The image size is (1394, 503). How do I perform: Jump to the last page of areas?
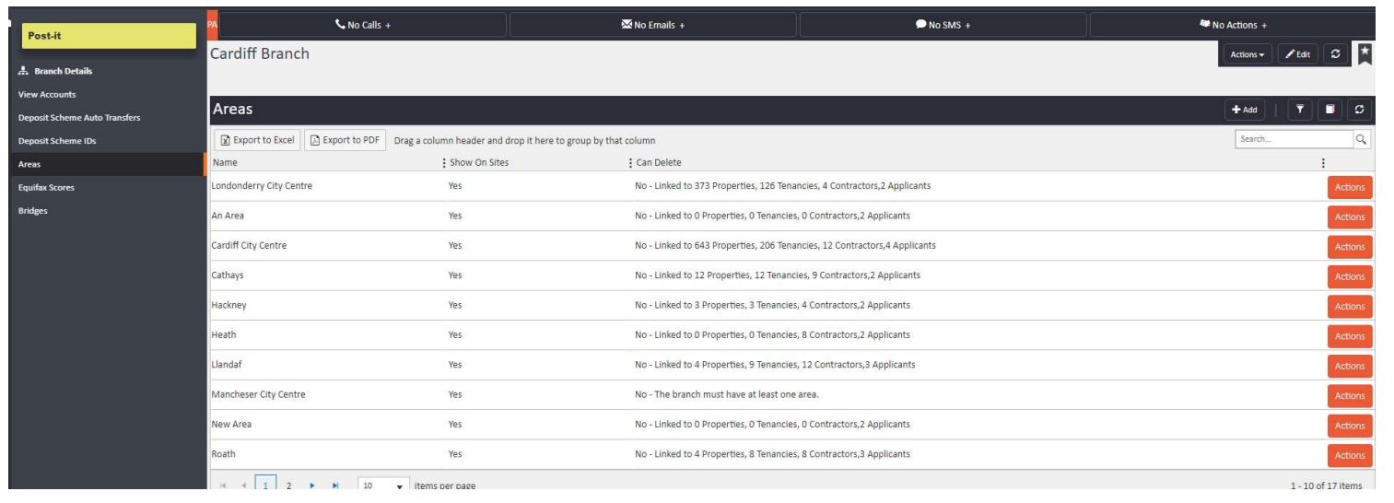pyautogui.click(x=334, y=485)
